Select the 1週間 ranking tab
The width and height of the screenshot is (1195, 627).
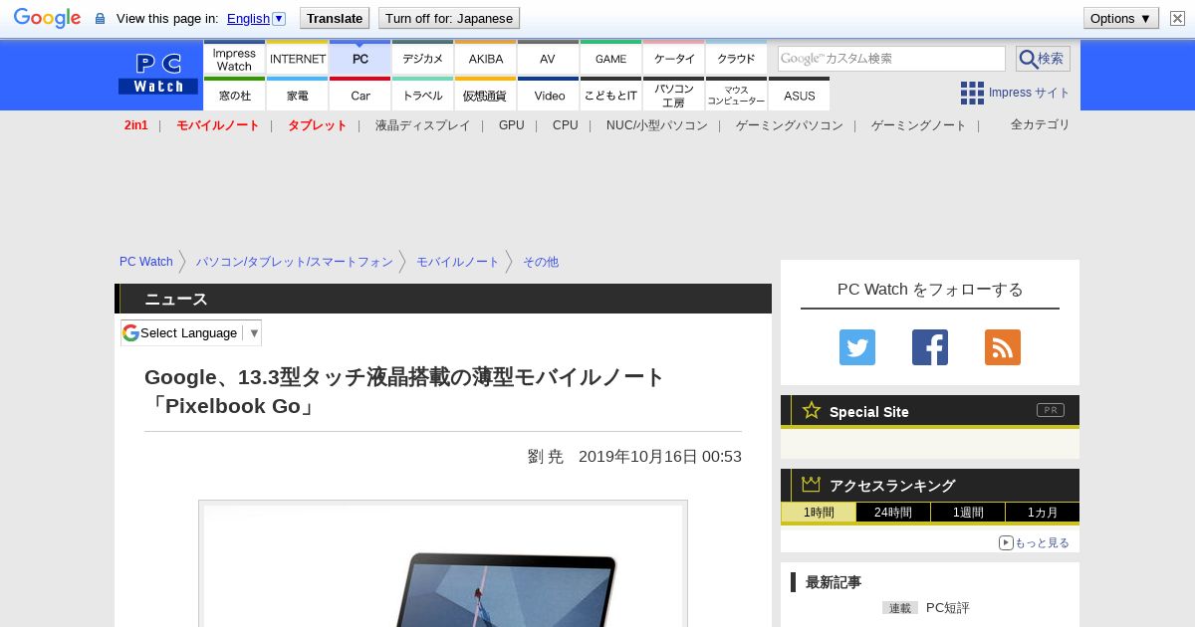point(968,513)
